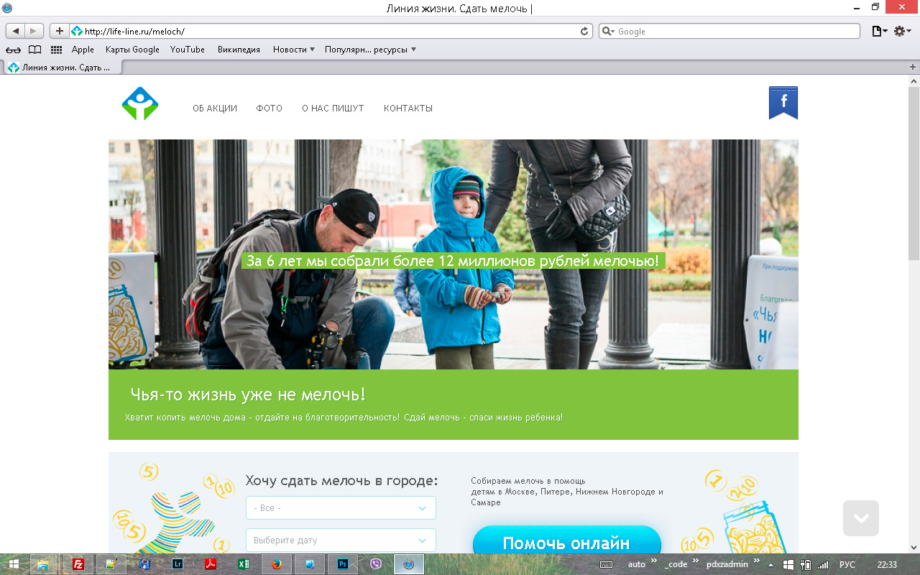The width and height of the screenshot is (920, 575).
Task: Select the 'Линия жизни. Сдать ...' tab
Action: pyautogui.click(x=62, y=68)
